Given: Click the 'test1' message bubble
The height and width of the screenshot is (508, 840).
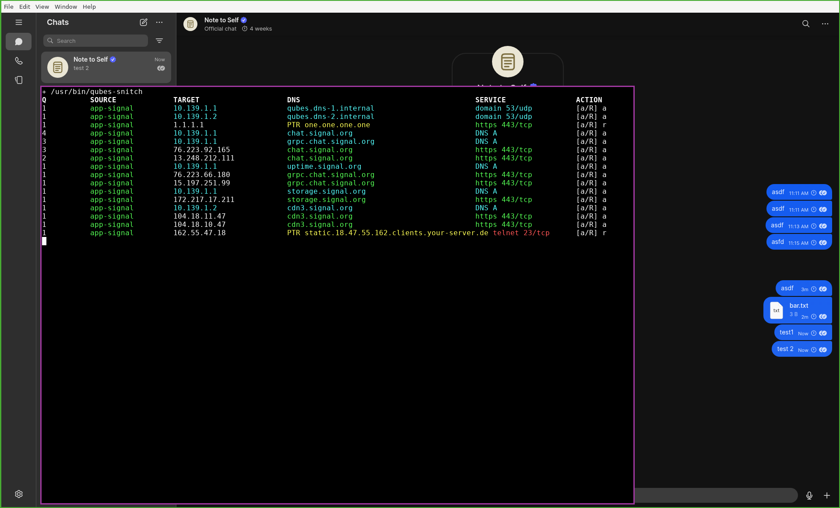Looking at the screenshot, I should pyautogui.click(x=803, y=332).
